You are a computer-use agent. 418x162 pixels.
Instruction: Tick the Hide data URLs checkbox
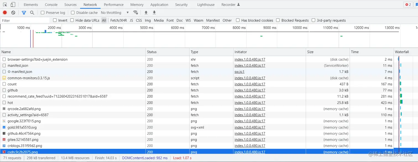pos(72,20)
